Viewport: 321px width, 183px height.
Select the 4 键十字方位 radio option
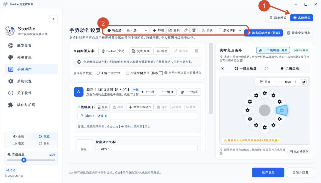tap(98, 73)
